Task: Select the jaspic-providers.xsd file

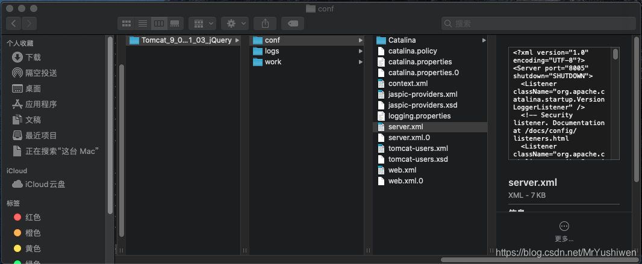Action: click(x=430, y=105)
